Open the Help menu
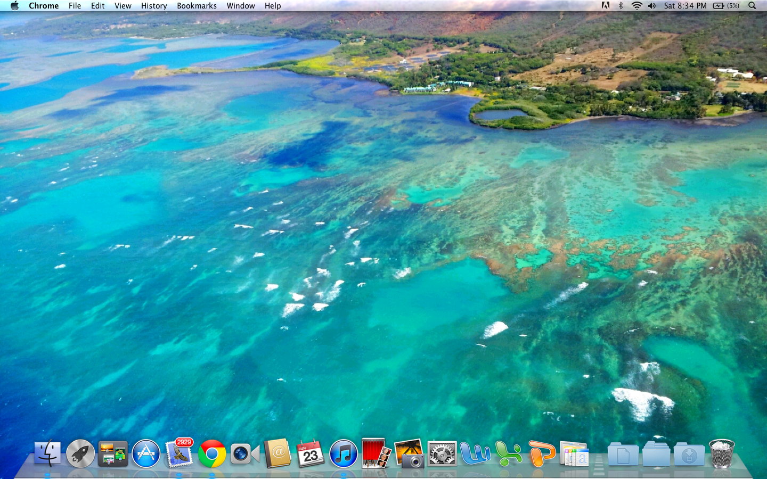The width and height of the screenshot is (767, 479). (273, 6)
